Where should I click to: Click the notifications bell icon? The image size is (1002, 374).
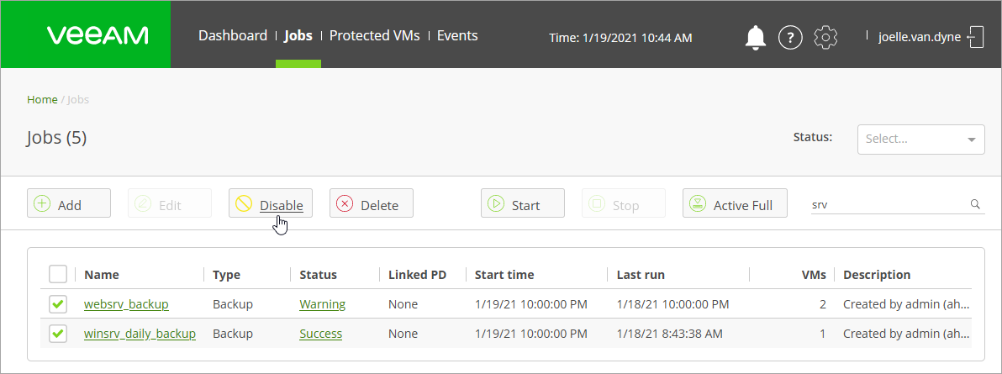pos(756,37)
